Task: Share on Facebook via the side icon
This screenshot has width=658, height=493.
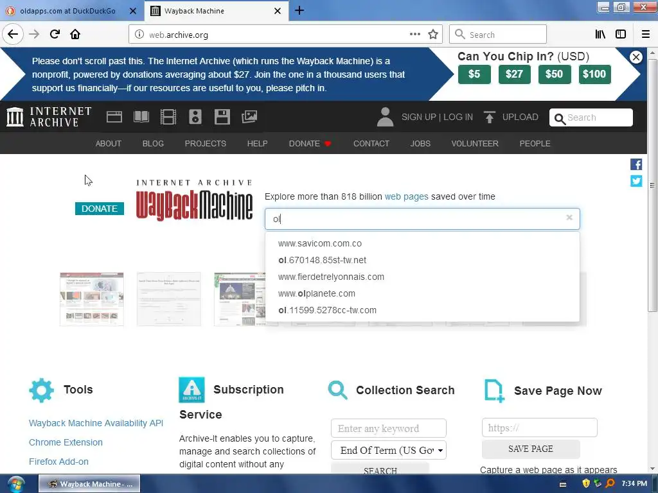Action: (636, 164)
